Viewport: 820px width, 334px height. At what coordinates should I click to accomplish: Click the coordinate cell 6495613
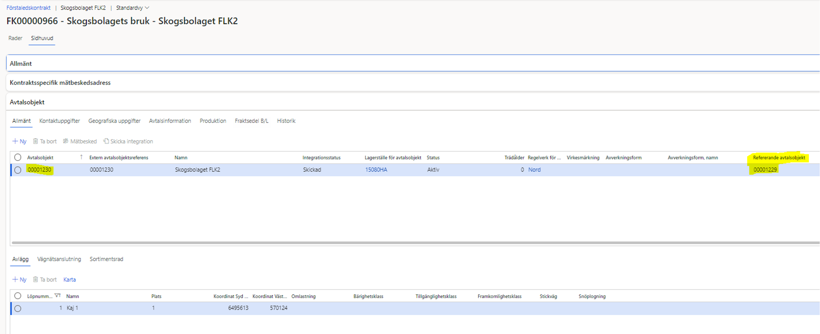coord(238,308)
